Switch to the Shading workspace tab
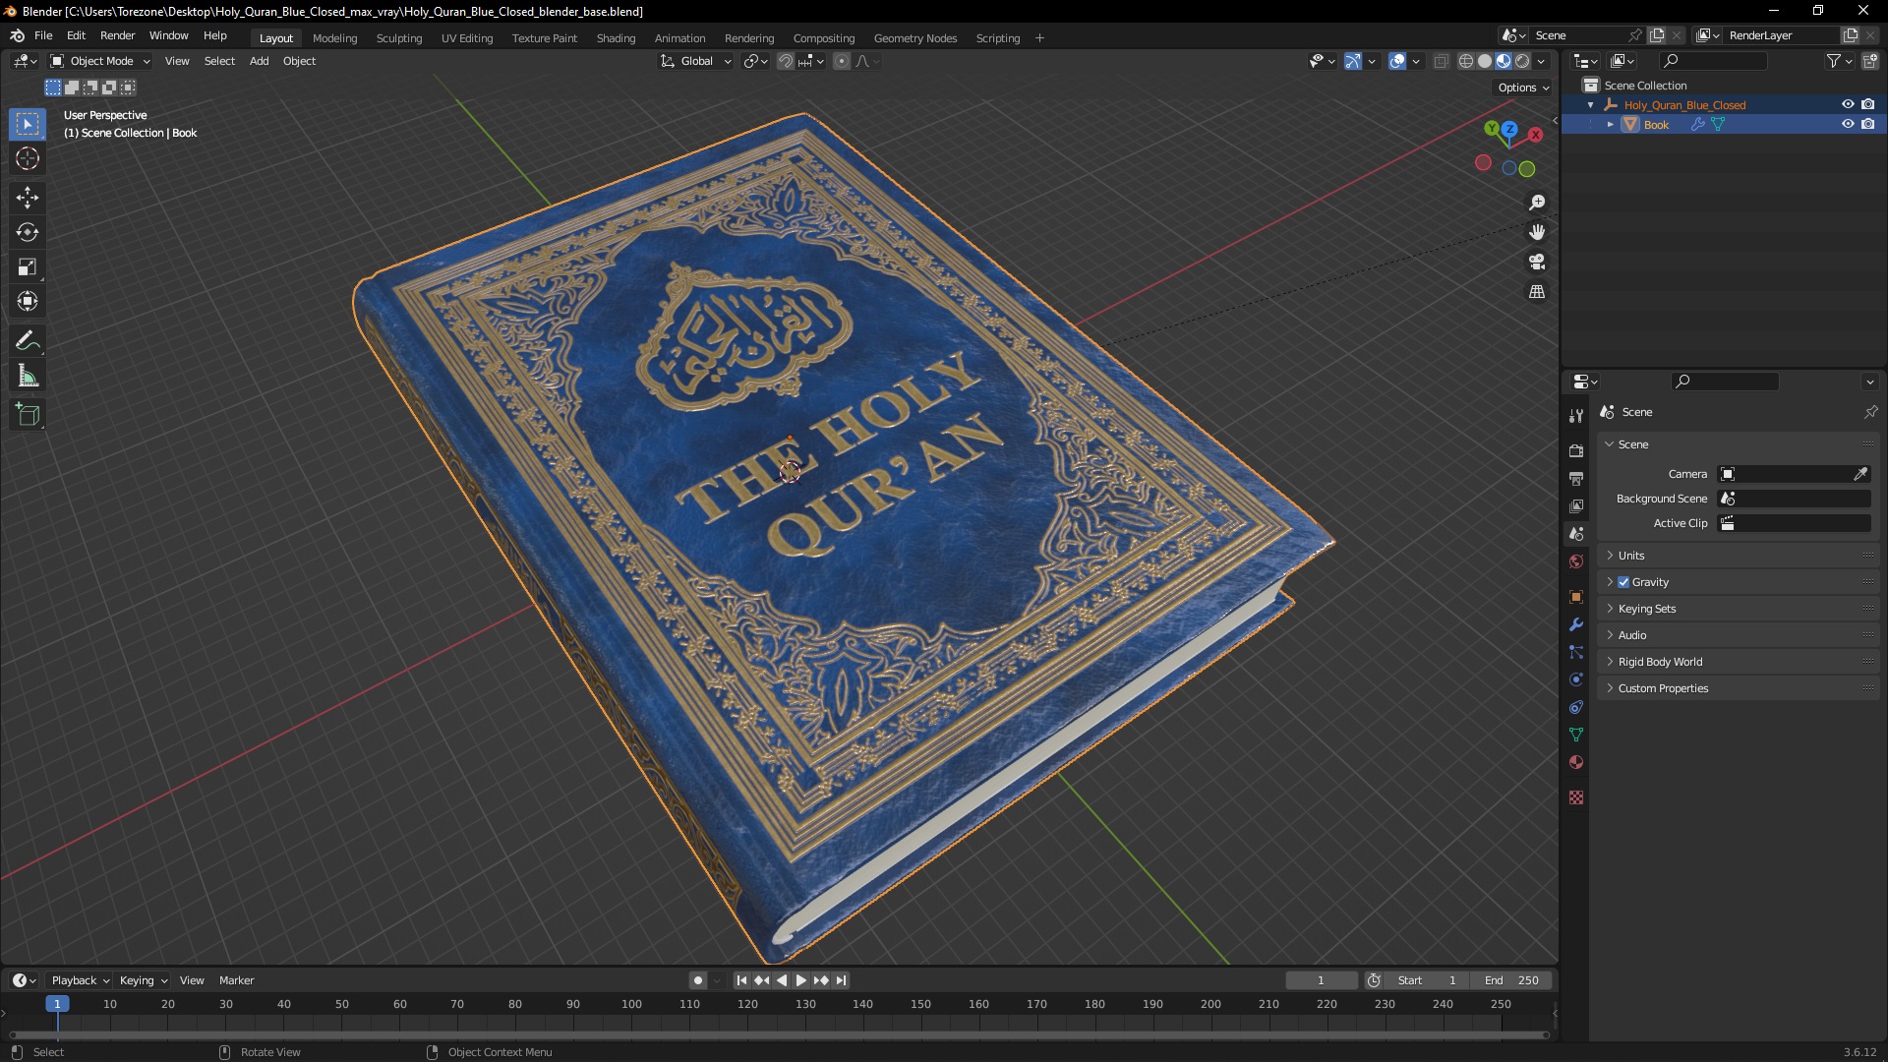The height and width of the screenshot is (1062, 1888). point(616,38)
